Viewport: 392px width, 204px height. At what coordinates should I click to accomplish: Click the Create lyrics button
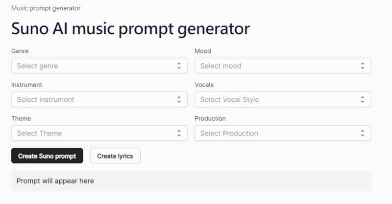click(x=115, y=156)
